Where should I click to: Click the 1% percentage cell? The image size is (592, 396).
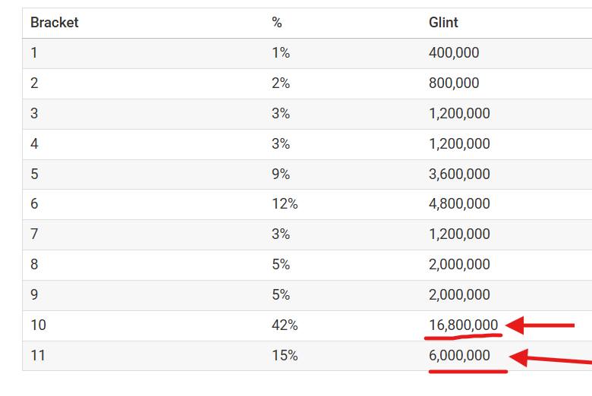281,53
